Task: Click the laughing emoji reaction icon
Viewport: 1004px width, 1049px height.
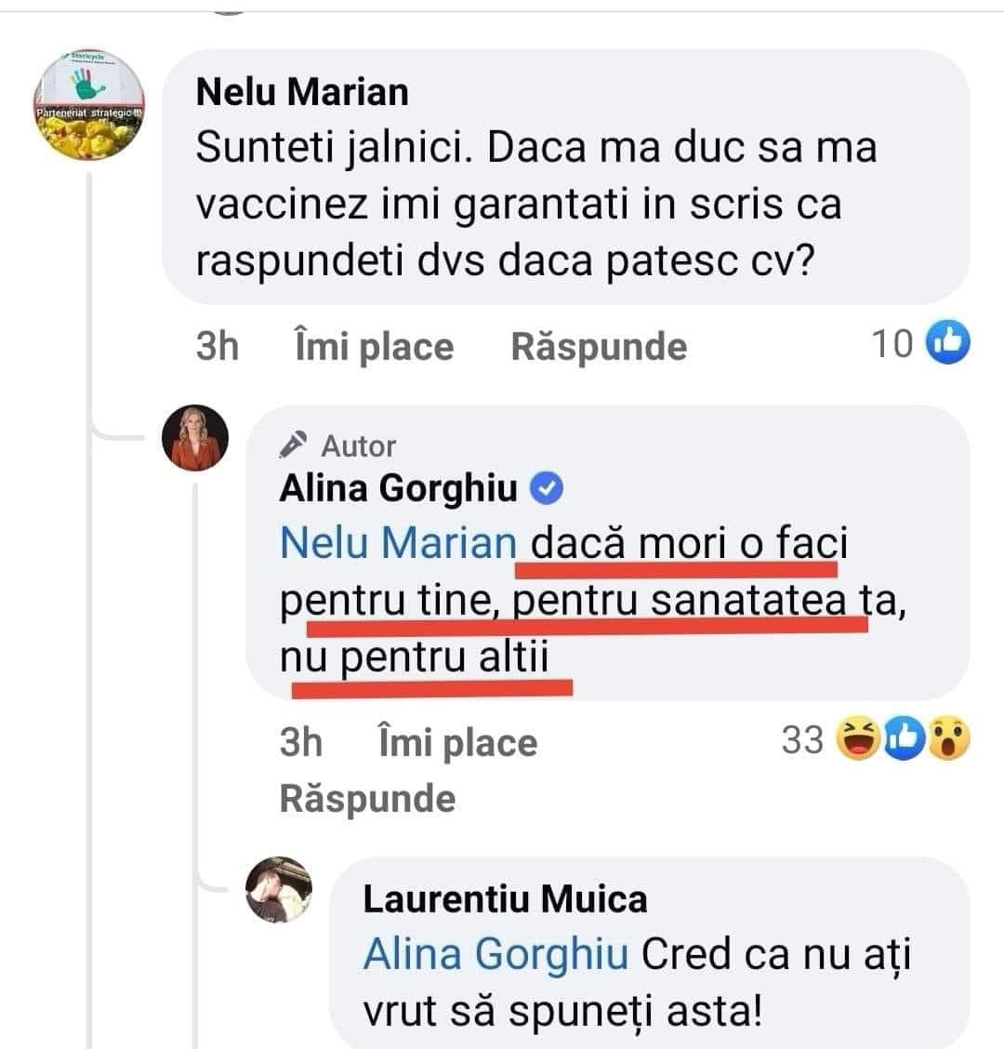Action: [x=858, y=740]
